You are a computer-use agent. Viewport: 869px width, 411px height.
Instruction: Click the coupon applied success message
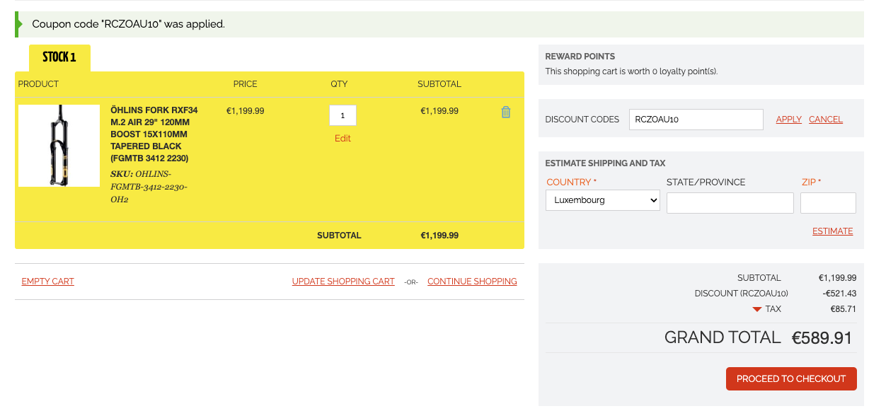click(129, 24)
